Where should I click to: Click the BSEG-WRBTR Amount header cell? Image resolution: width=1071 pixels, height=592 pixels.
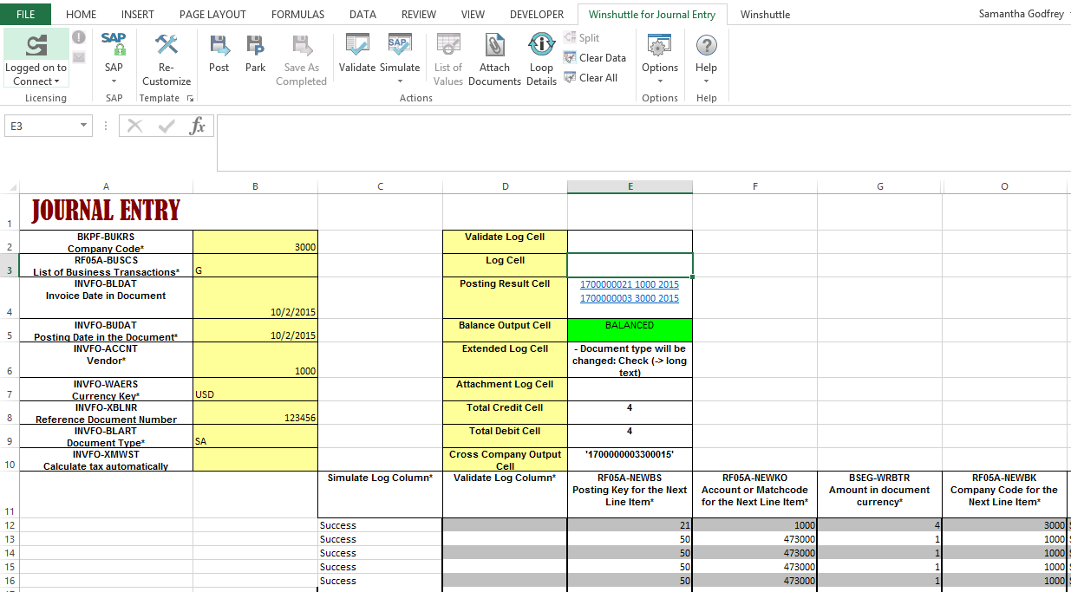pos(879,495)
